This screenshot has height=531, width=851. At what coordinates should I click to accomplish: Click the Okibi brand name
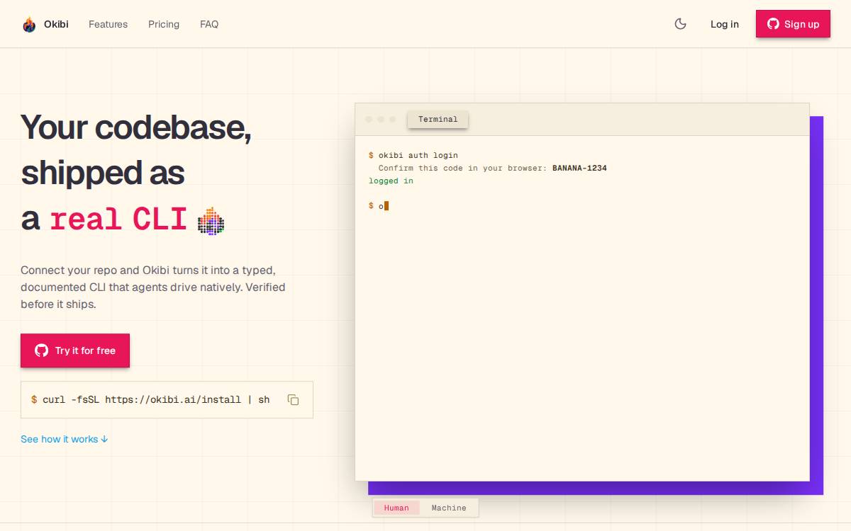pos(56,24)
